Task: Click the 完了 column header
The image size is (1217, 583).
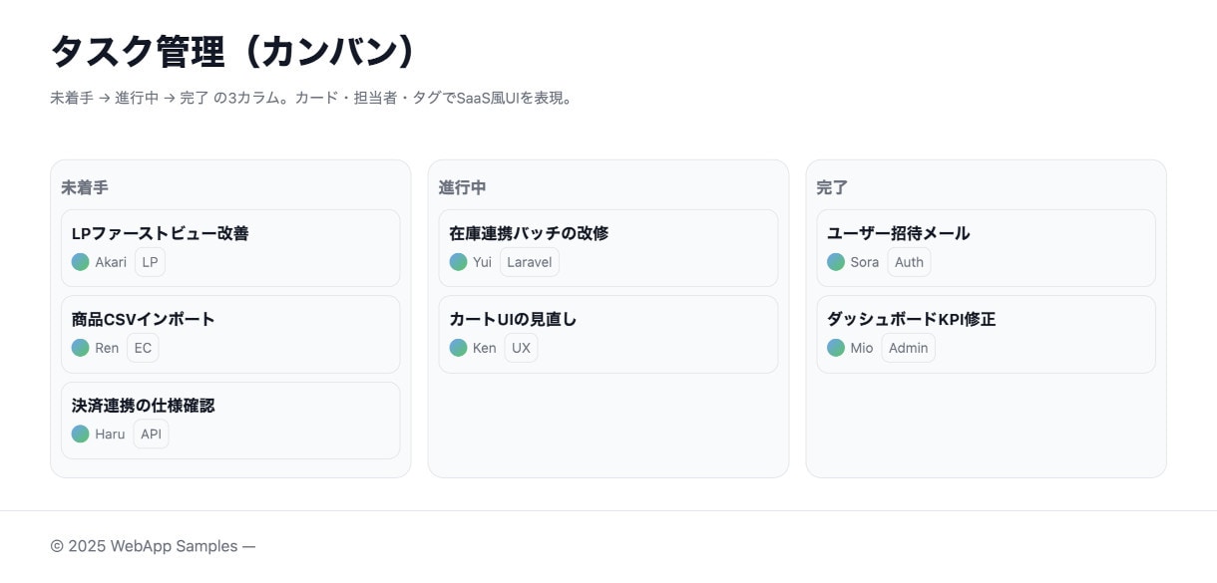Action: 832,187
